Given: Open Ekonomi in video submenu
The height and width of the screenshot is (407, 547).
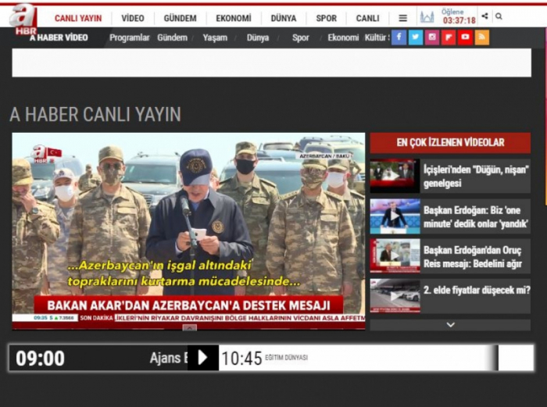Looking at the screenshot, I should click(343, 37).
